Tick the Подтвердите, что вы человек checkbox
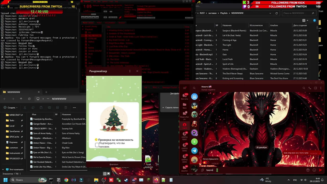The height and width of the screenshot is (184, 327). point(97,145)
